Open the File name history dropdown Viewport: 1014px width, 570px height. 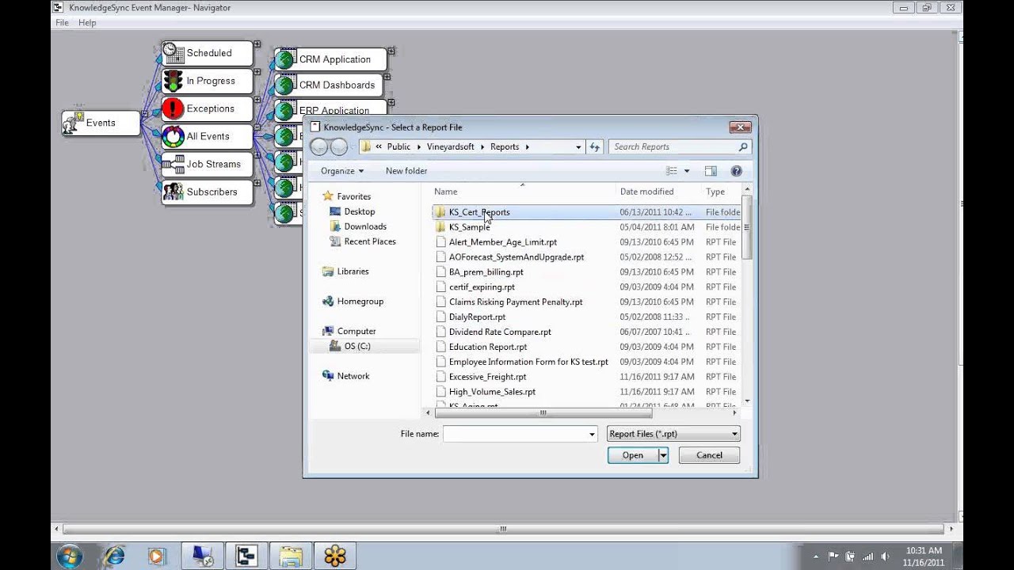(x=592, y=434)
